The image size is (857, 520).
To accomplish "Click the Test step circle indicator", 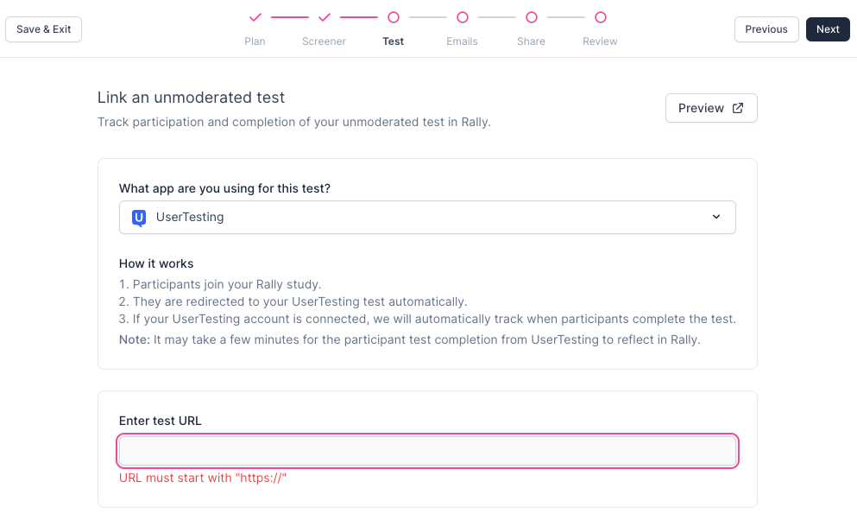I will point(394,17).
